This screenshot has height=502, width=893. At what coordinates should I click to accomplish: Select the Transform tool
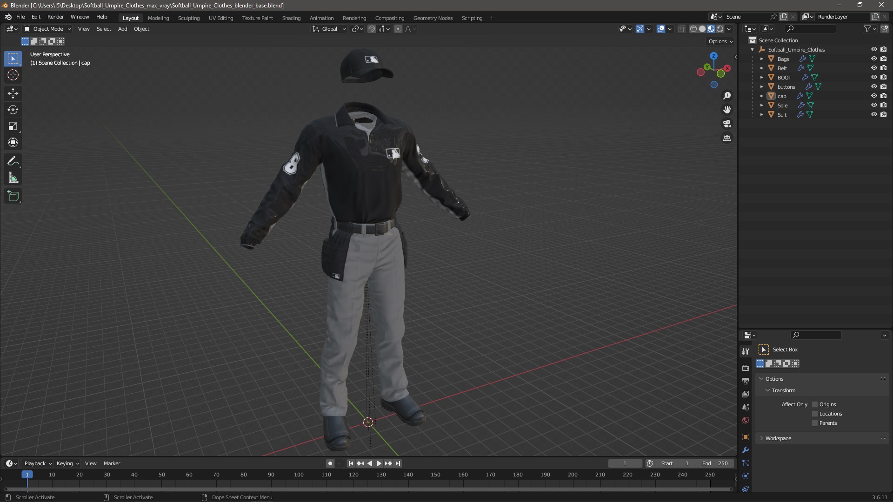point(13,142)
